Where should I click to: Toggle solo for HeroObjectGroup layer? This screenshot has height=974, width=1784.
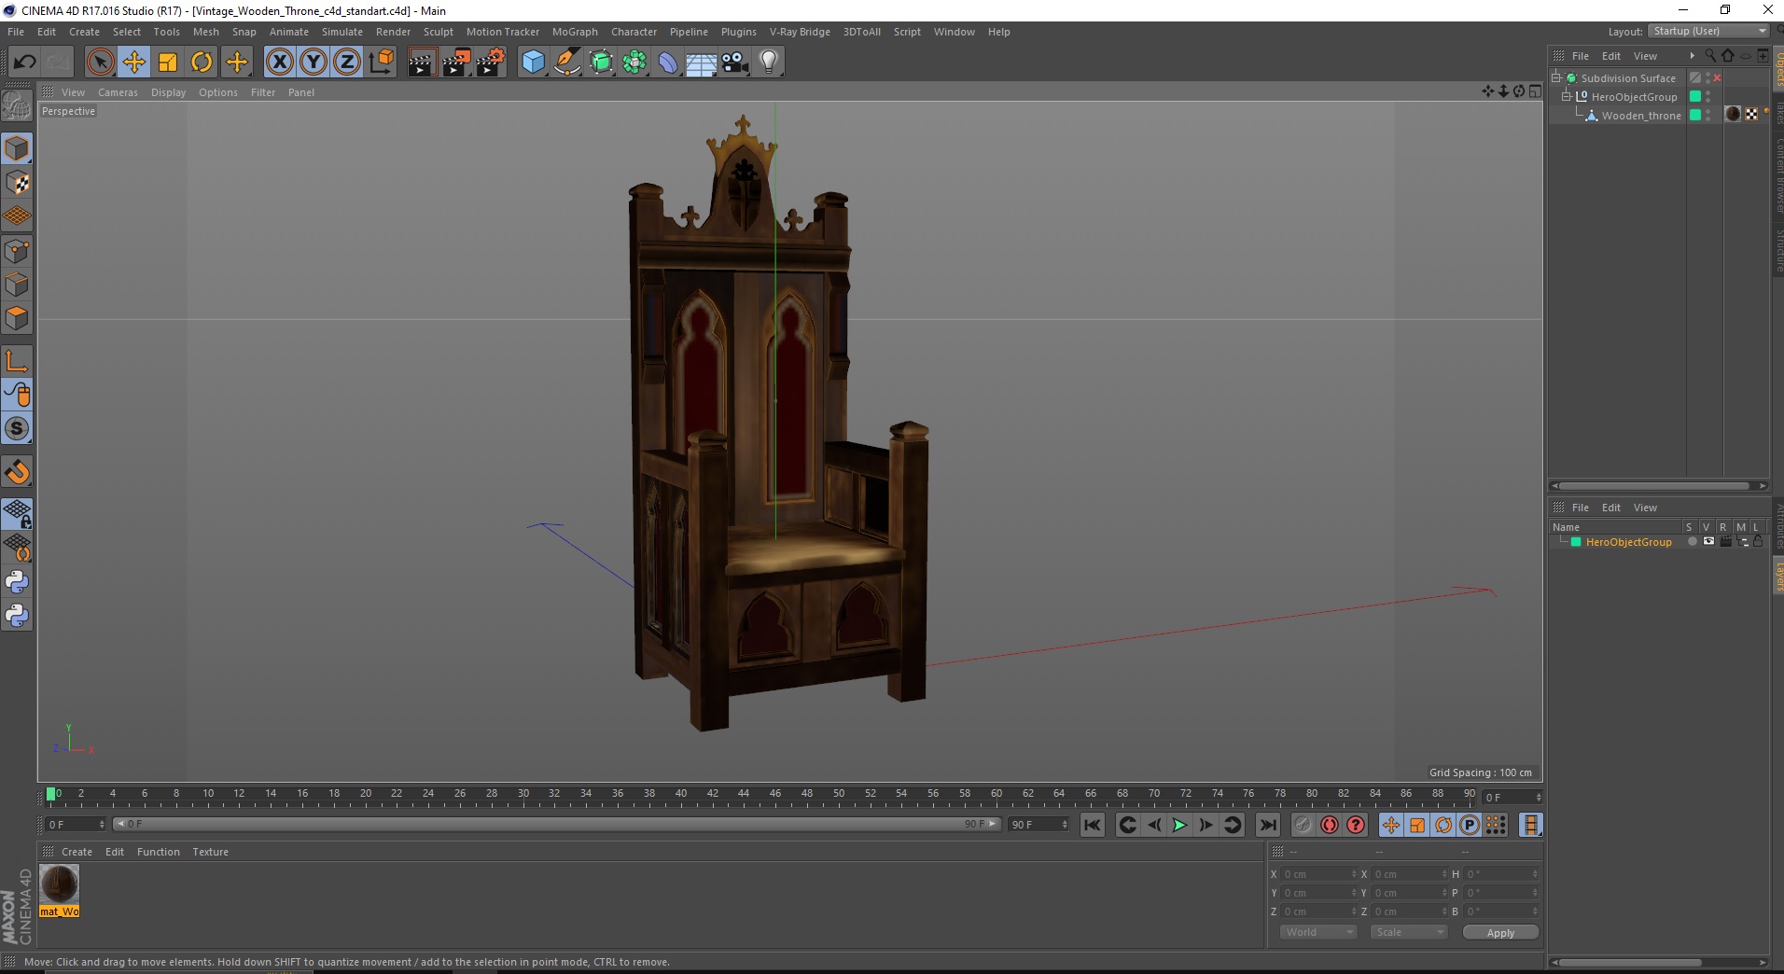1692,542
